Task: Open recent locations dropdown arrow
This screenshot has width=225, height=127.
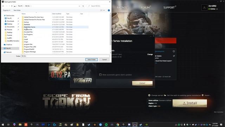Action: pos(9,6)
